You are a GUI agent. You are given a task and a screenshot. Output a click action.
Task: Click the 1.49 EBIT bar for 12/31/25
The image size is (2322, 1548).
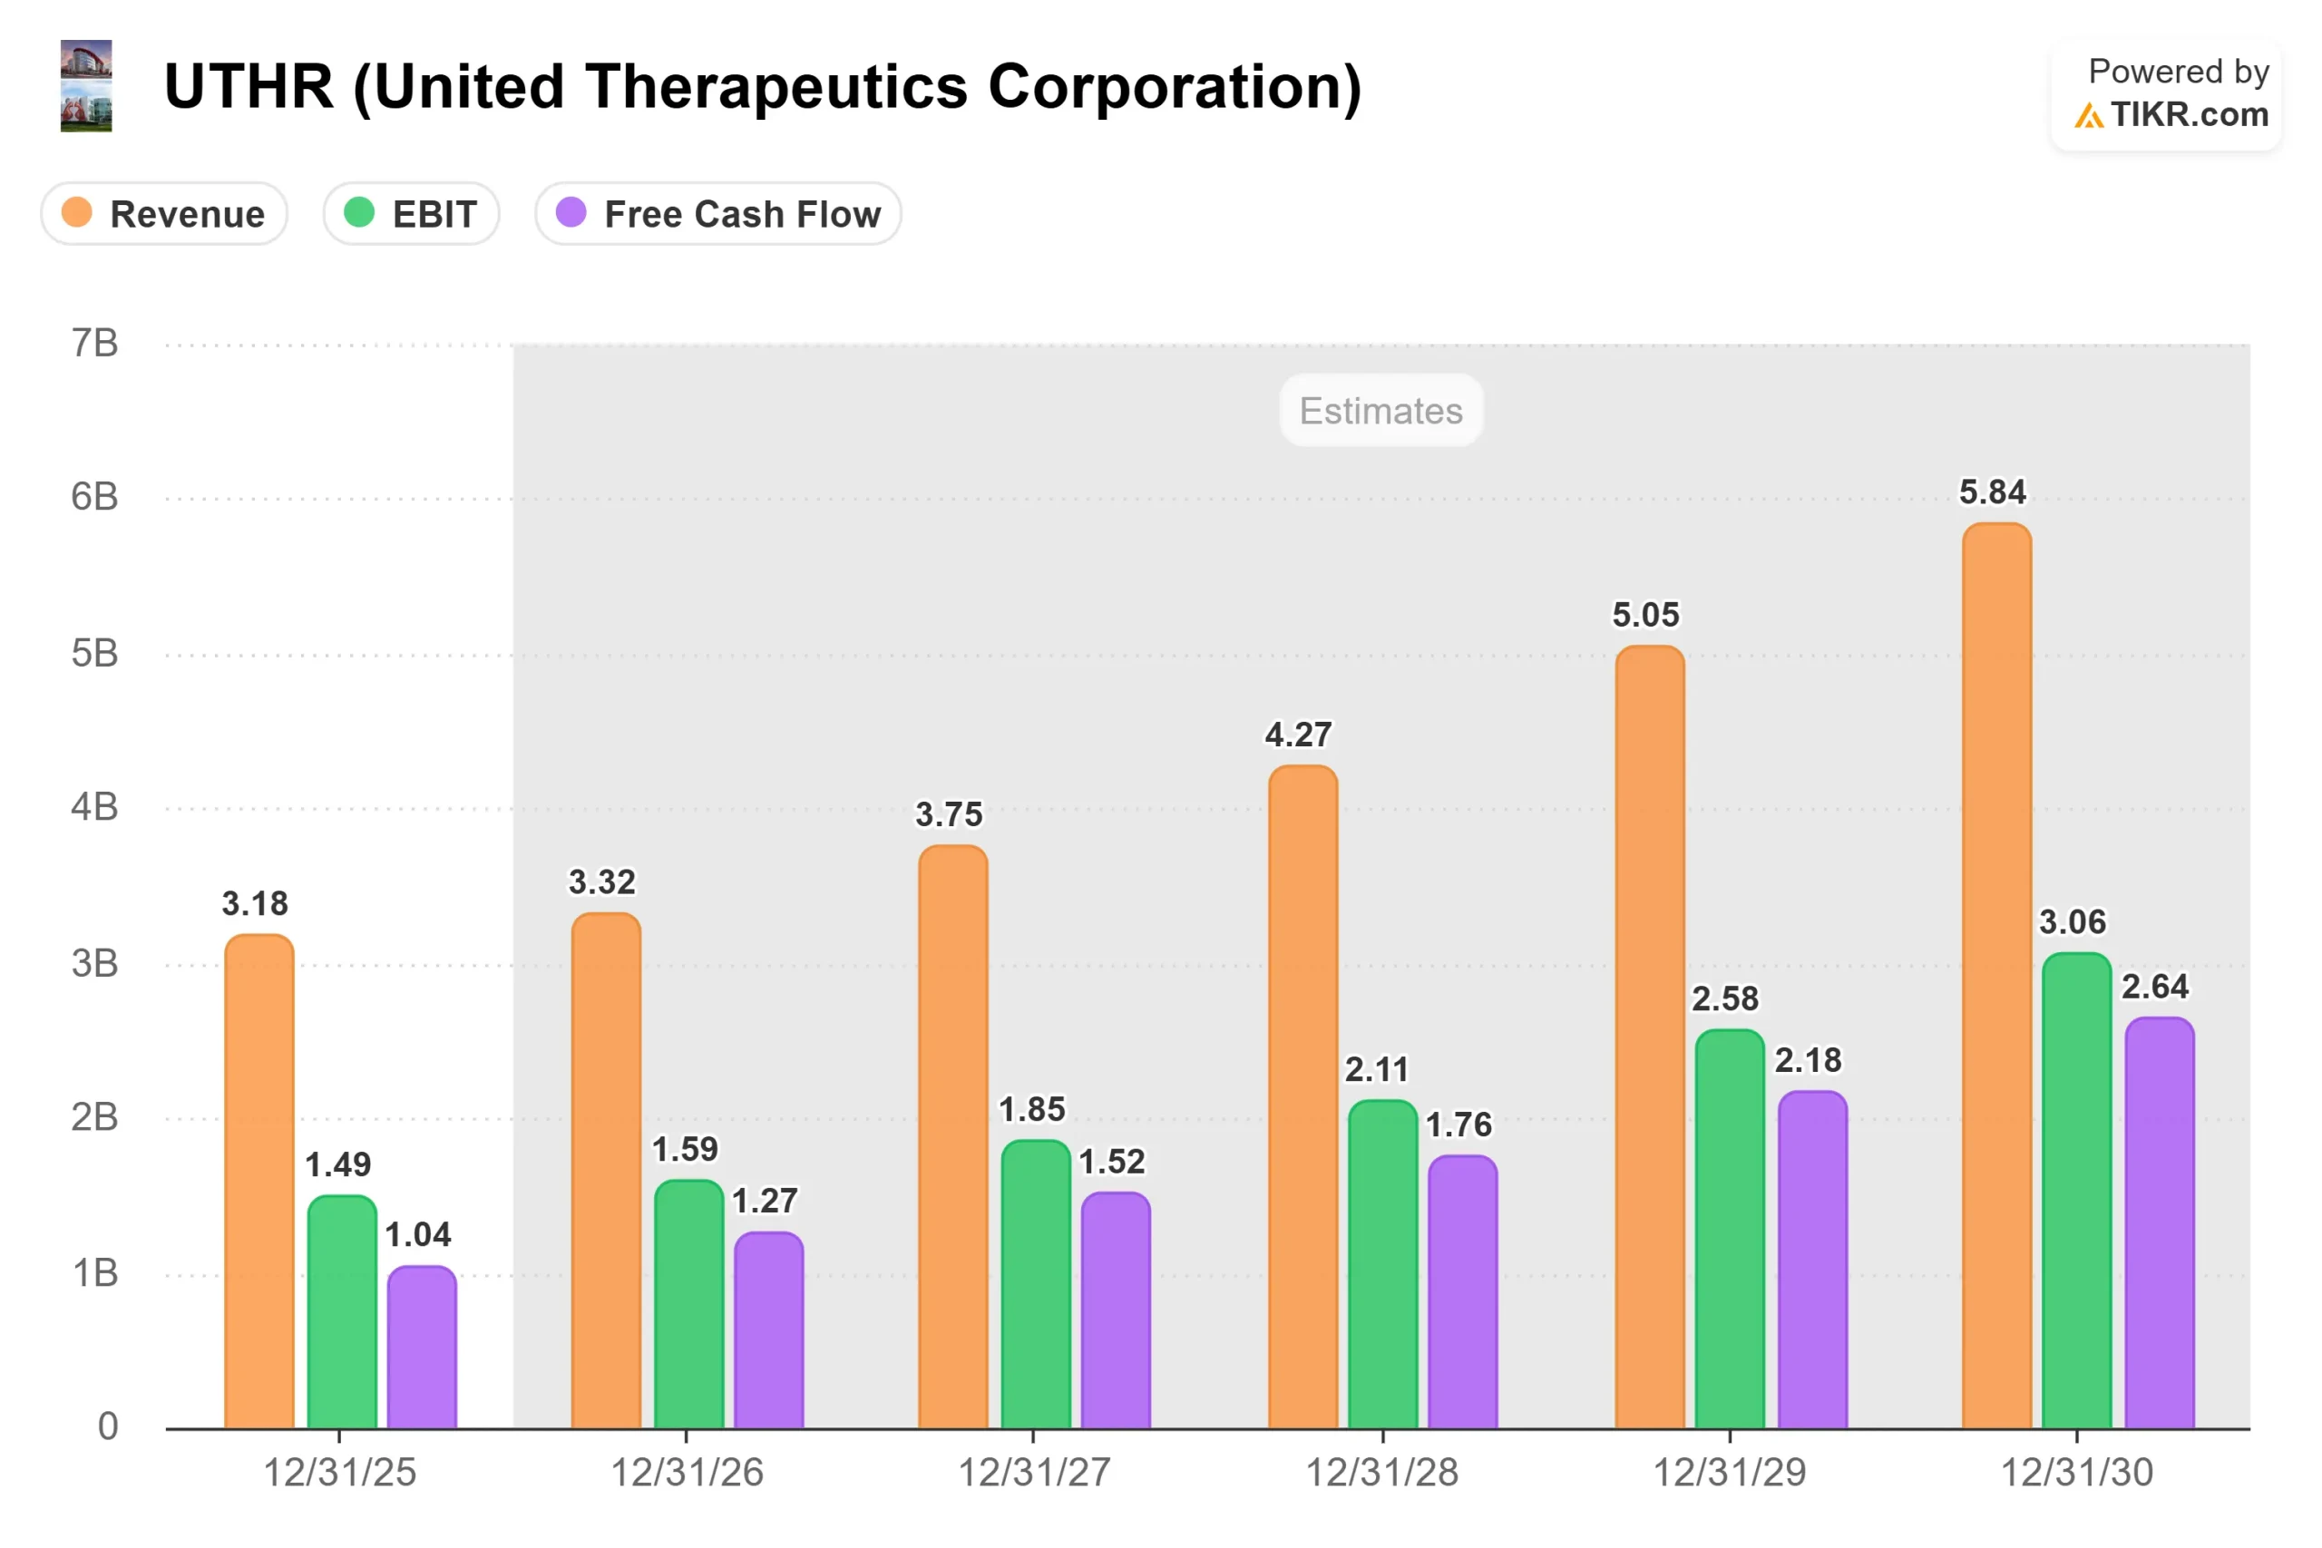tap(342, 1312)
